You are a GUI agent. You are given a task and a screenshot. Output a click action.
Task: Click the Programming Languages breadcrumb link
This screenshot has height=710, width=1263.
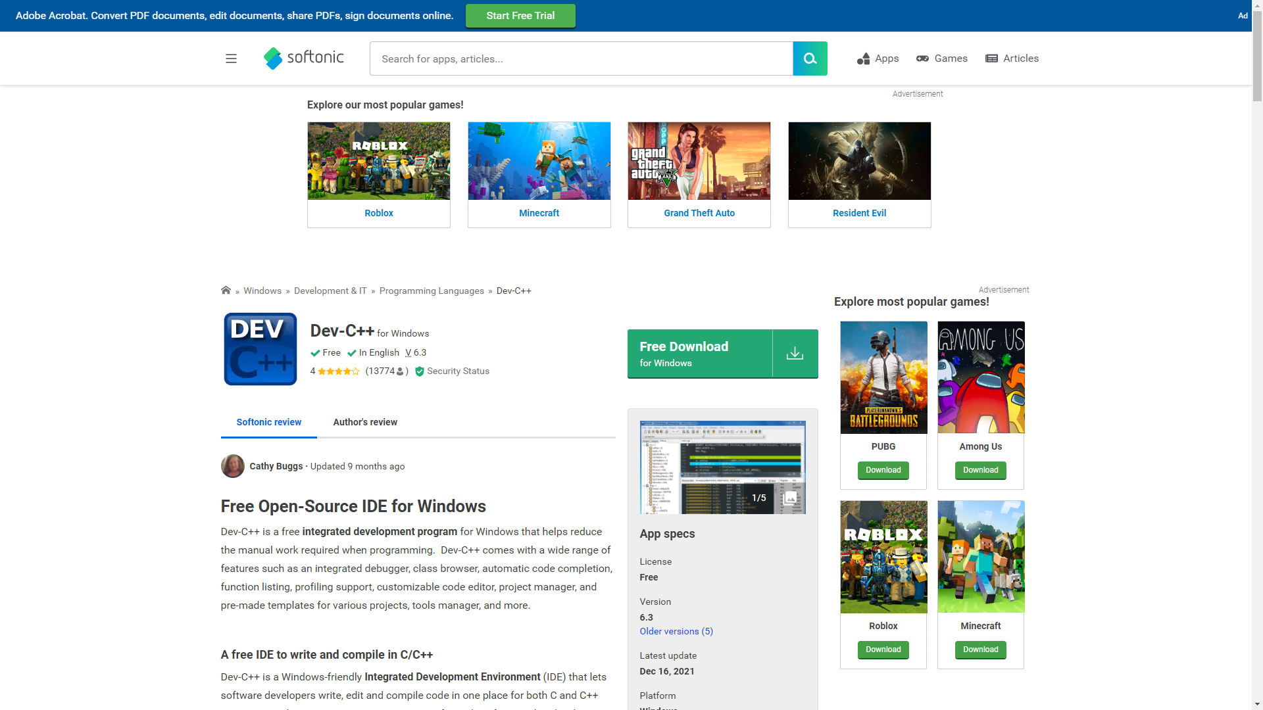coord(432,291)
